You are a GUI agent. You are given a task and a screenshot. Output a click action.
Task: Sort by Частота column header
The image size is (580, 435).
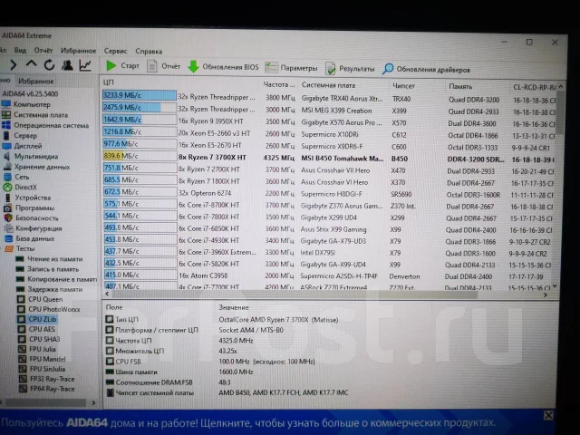tap(279, 84)
